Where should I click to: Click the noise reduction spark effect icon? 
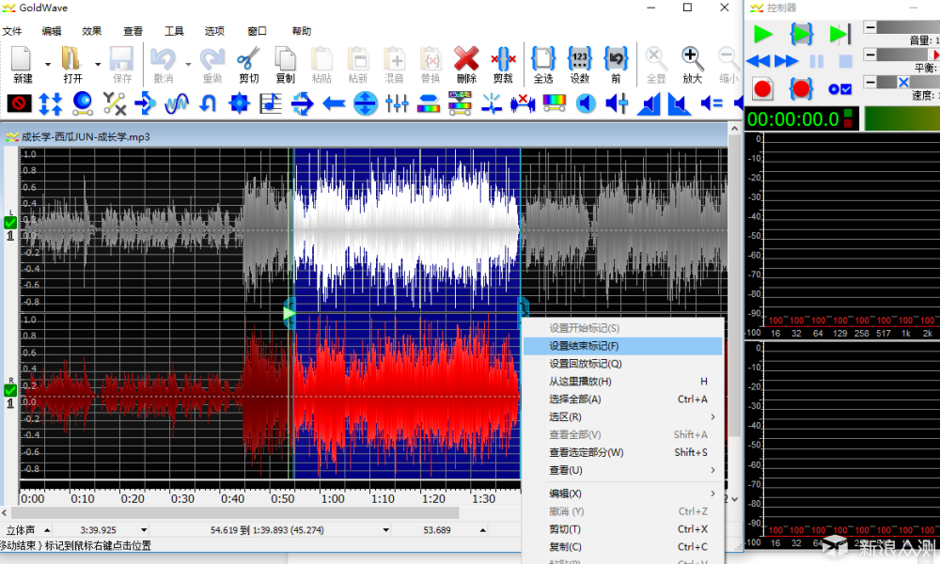pyautogui.click(x=491, y=103)
